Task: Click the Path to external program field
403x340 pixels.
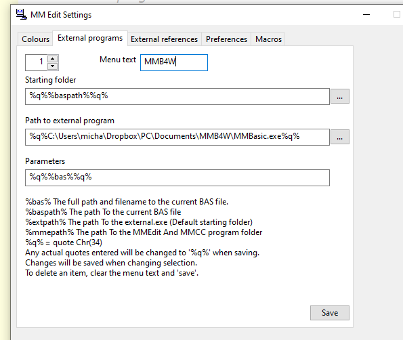Action: pyautogui.click(x=177, y=137)
